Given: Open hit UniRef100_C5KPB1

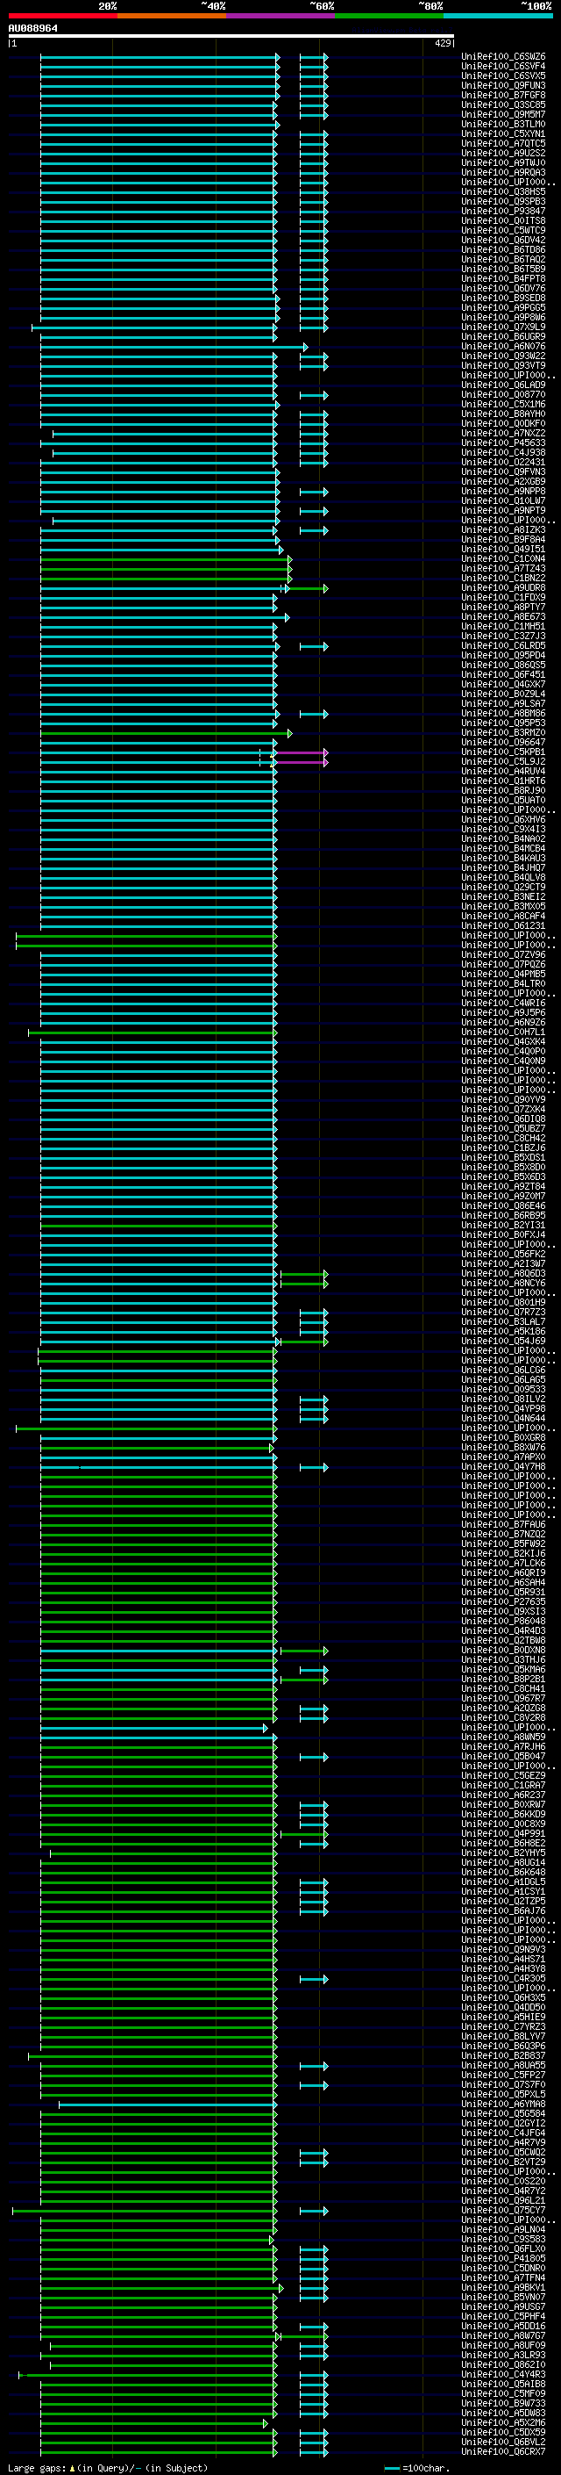Looking at the screenshot, I should point(503,752).
